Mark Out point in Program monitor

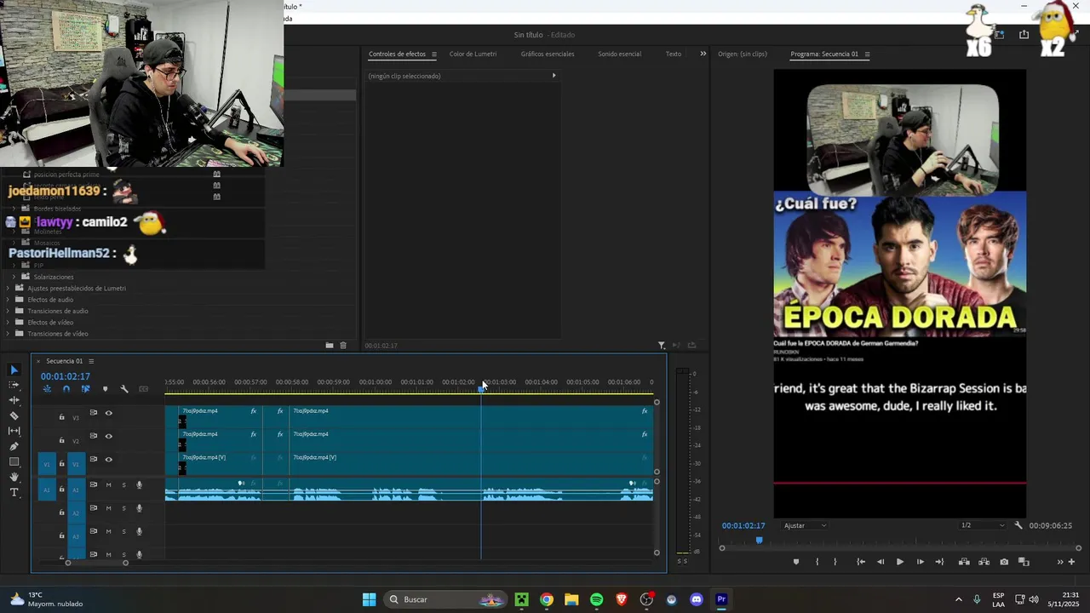835,562
